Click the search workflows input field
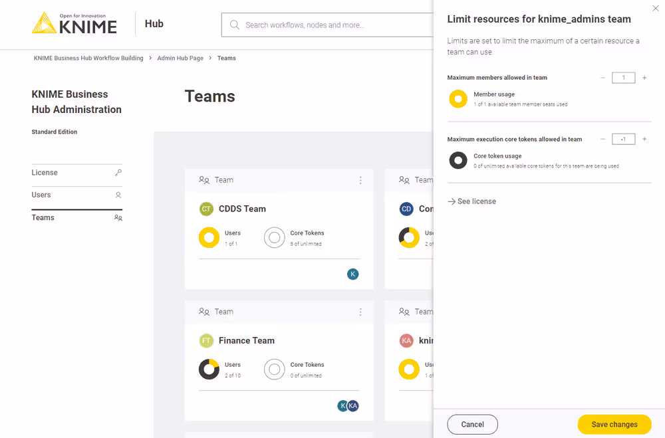Image resolution: width=665 pixels, height=438 pixels. click(x=332, y=25)
